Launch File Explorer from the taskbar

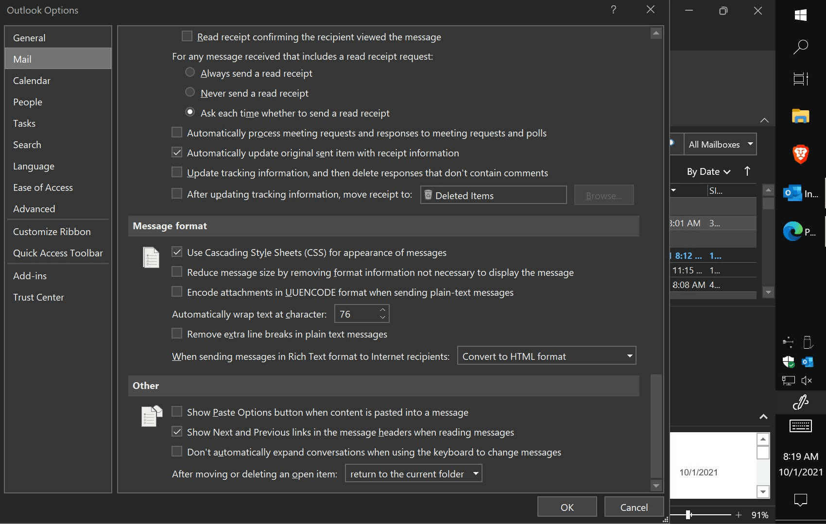pos(801,116)
